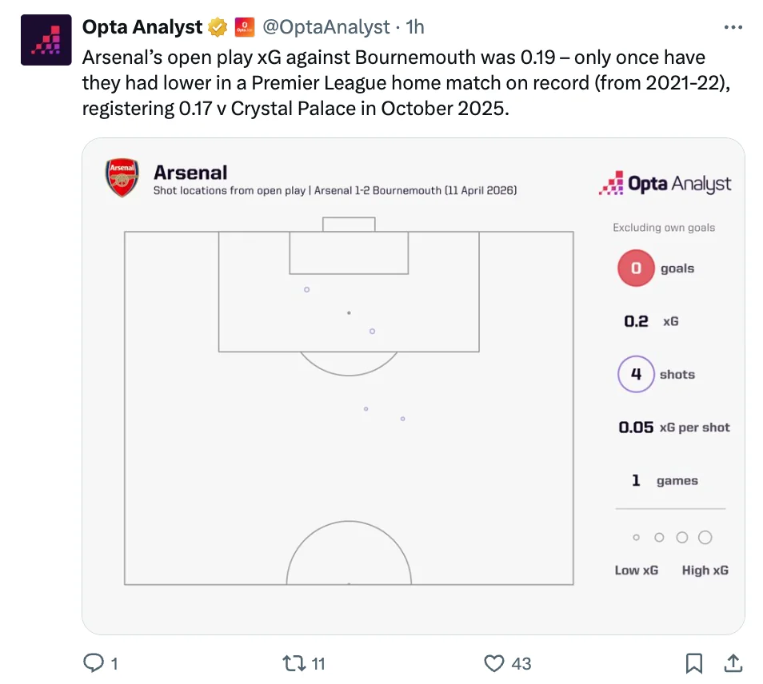Click the smallest Low xG legend circle
The image size is (763, 684).
click(636, 538)
